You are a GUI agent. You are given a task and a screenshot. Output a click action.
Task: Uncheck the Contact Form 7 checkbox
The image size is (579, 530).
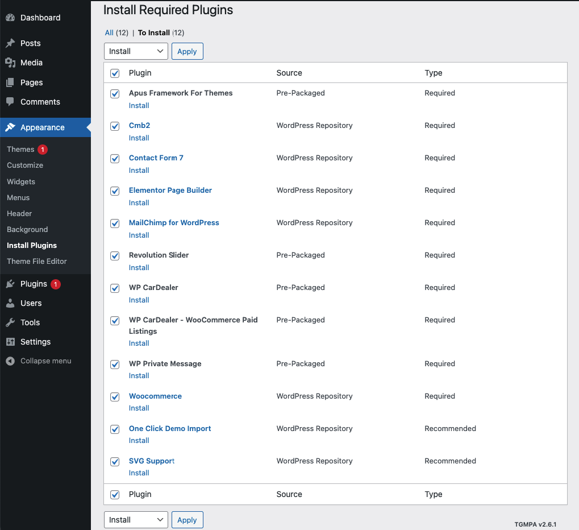tap(115, 159)
